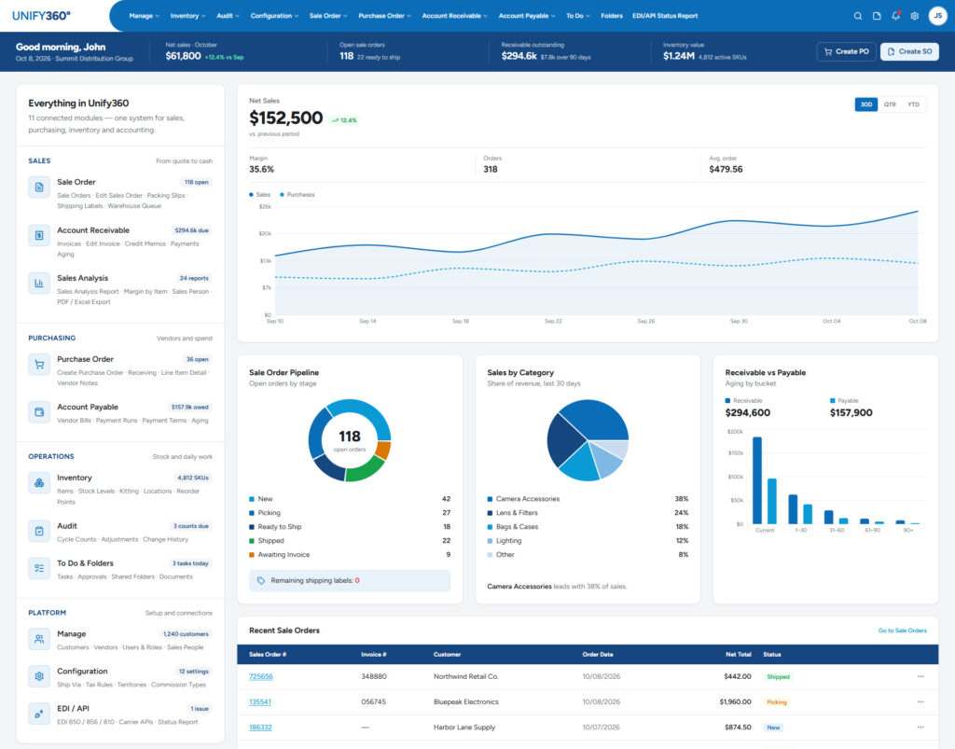The width and height of the screenshot is (955, 749).
Task: Click the Sales Order # column header
Action: (268, 655)
